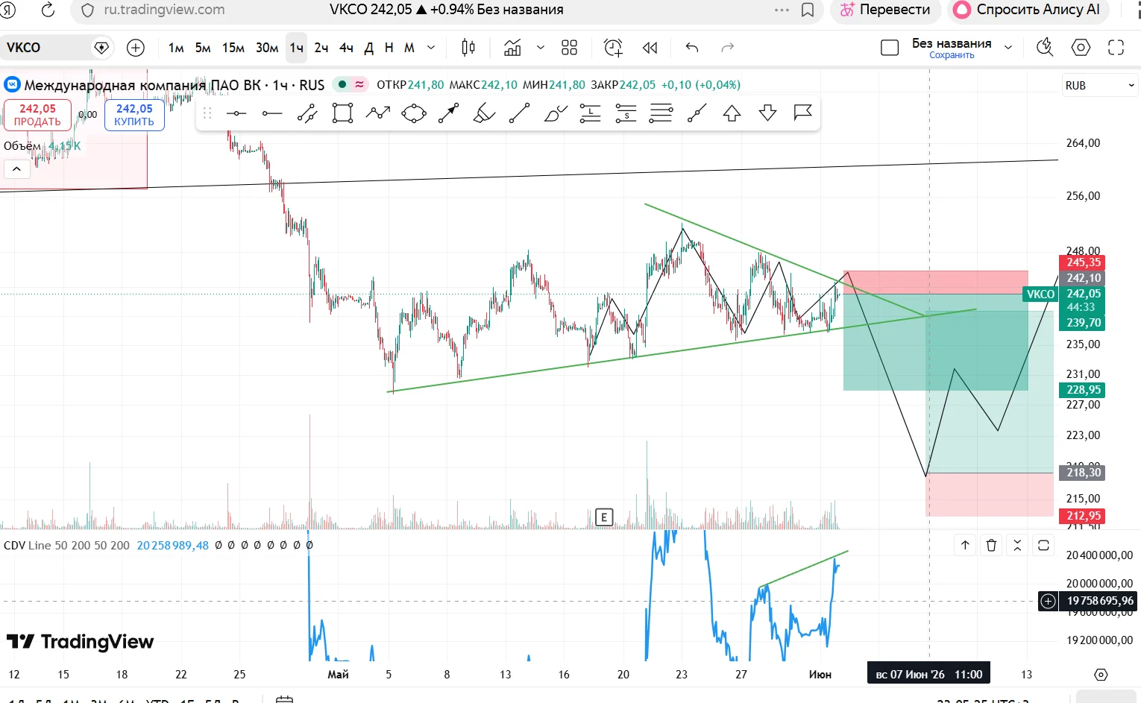Select the daily Д timeframe
Viewport: 1141px width, 703px height.
[x=368, y=48]
